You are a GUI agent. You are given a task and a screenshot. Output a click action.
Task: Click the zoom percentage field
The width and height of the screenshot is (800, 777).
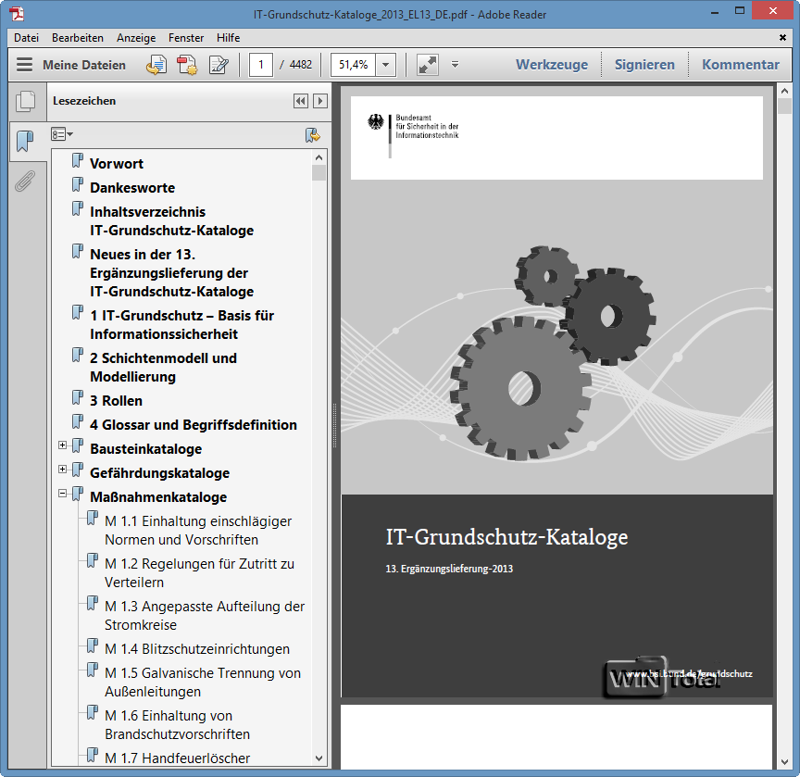click(354, 65)
